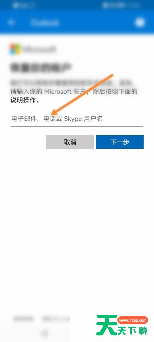Screen dimensions: 154x342
Task: Tap the underline below the email field
Action: (x=77, y=126)
